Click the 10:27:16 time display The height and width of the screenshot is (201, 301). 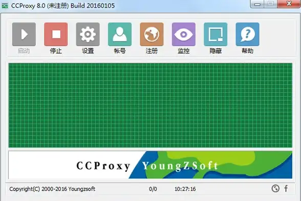click(x=185, y=189)
